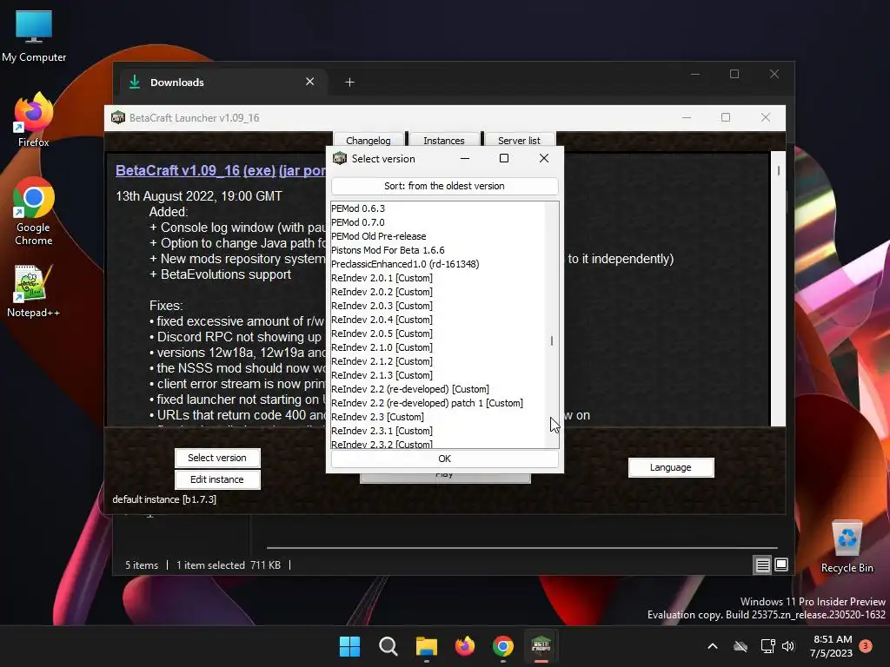Viewport: 890px width, 667px height.
Task: Select PEMod 0.7.0 version
Action: tap(438, 222)
